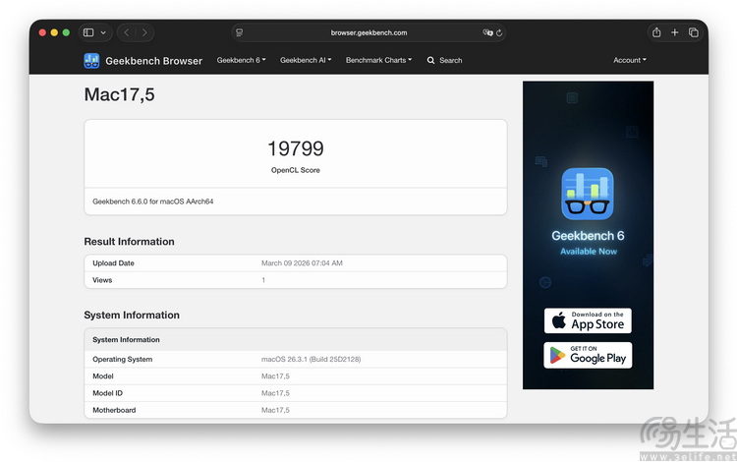Expand the Geekbench AI menu
737x462 pixels.
coord(306,60)
